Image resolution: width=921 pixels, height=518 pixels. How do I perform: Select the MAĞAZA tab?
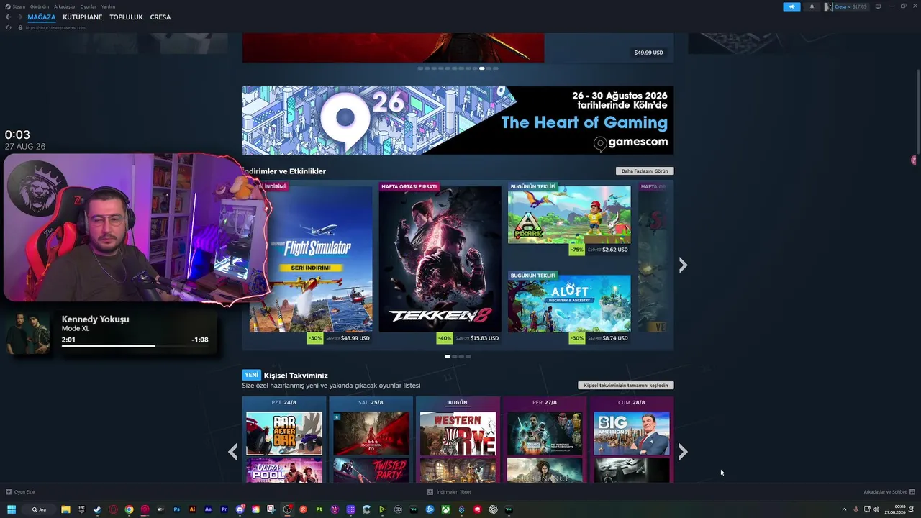(42, 17)
